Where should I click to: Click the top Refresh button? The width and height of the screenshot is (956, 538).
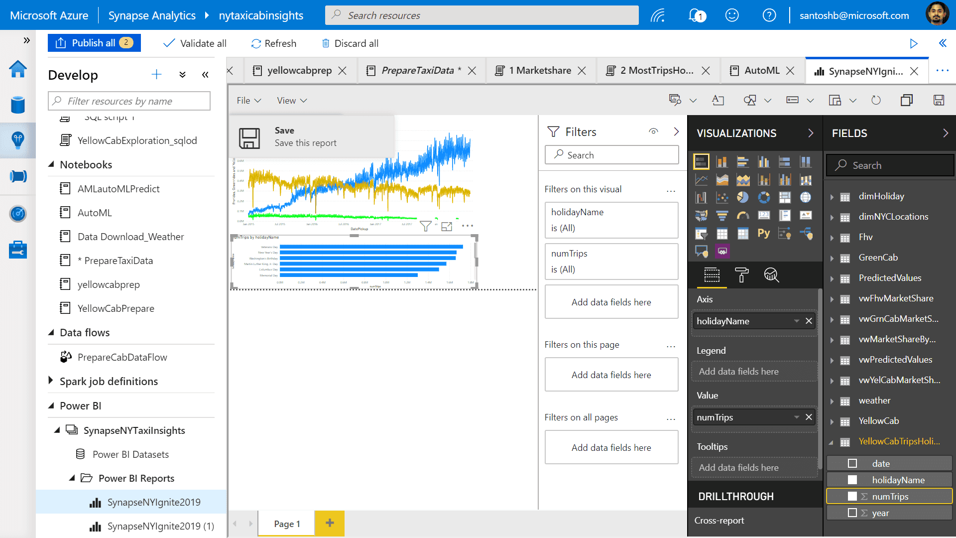click(274, 43)
